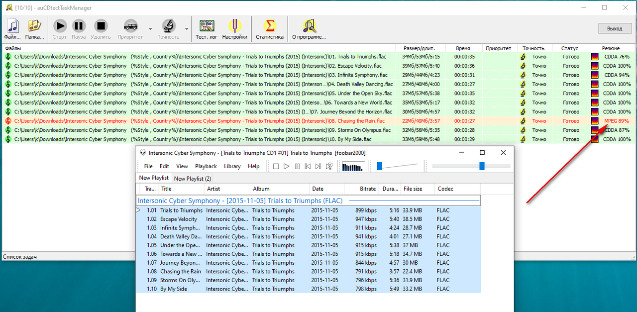Click the 947 kbps bitrate cell
The width and height of the screenshot is (637, 312).
coord(365,219)
